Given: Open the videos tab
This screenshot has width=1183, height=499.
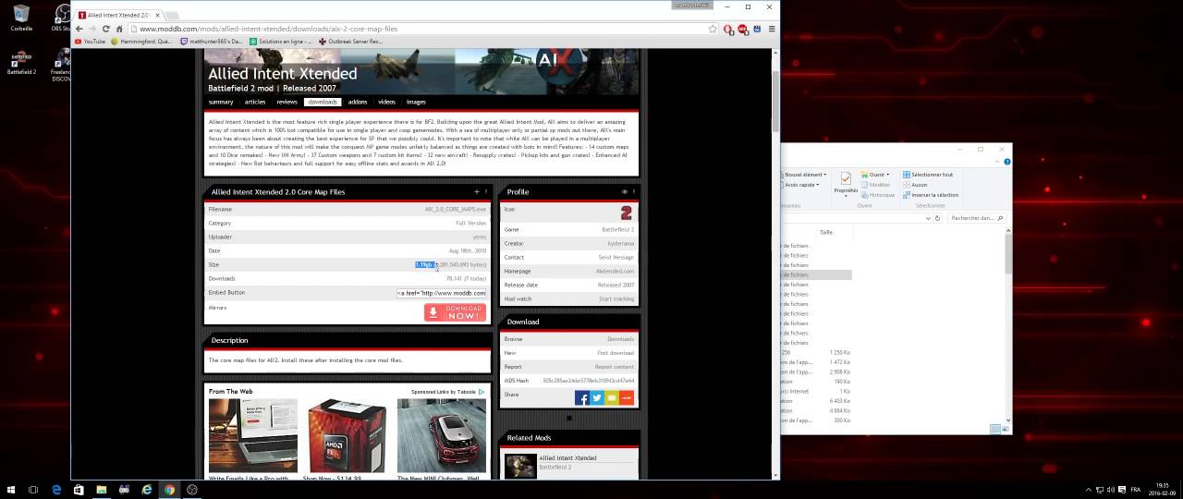Looking at the screenshot, I should tap(386, 102).
